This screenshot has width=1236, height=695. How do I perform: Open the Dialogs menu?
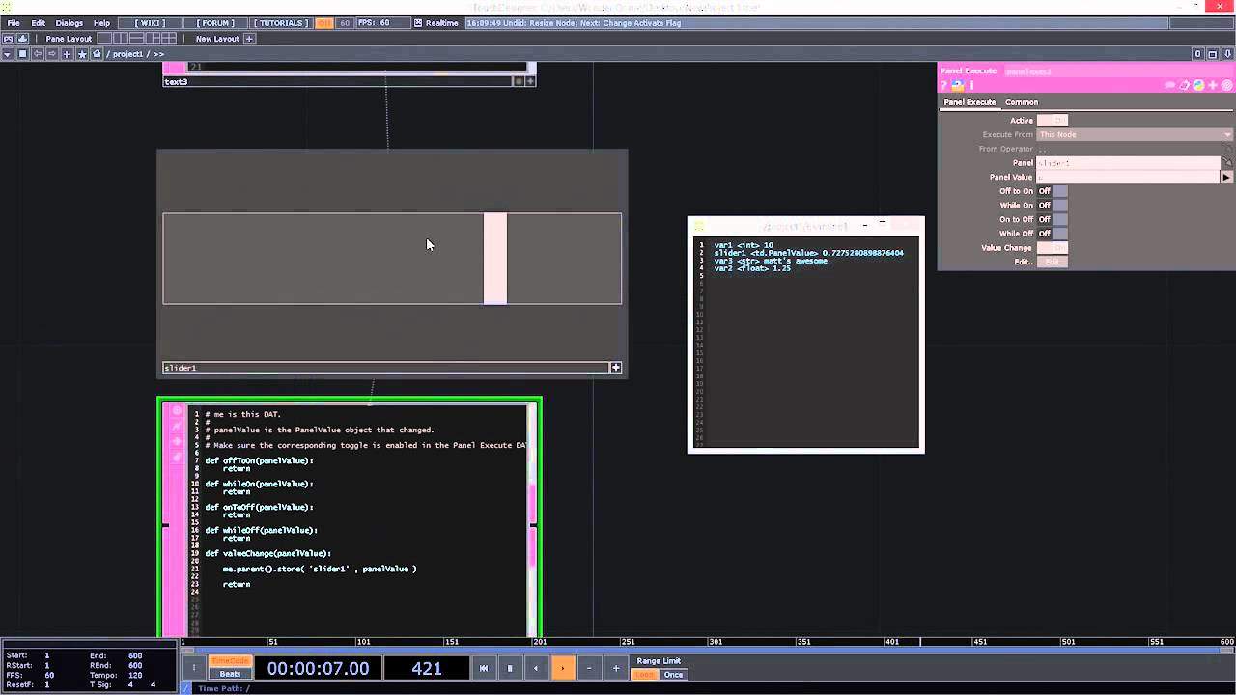pos(69,23)
